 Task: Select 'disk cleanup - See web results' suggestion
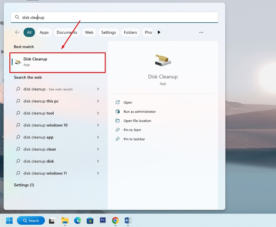(57, 89)
